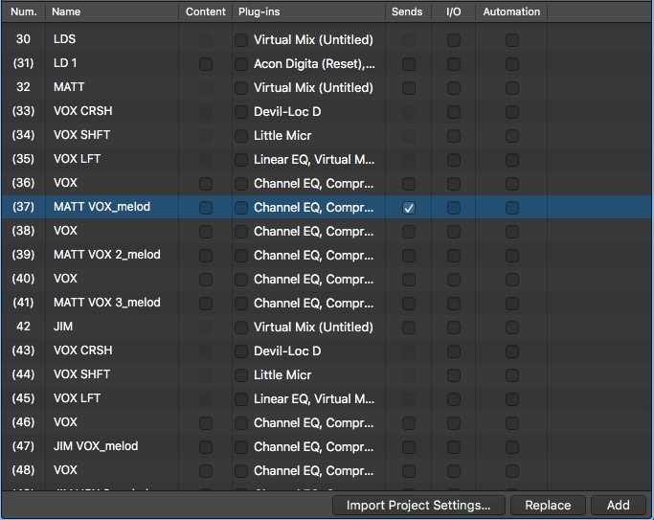
Task: Click the Add button
Action: [619, 506]
